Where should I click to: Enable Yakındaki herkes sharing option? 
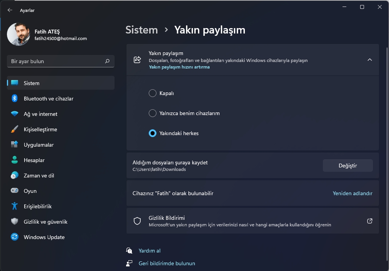[x=152, y=133]
